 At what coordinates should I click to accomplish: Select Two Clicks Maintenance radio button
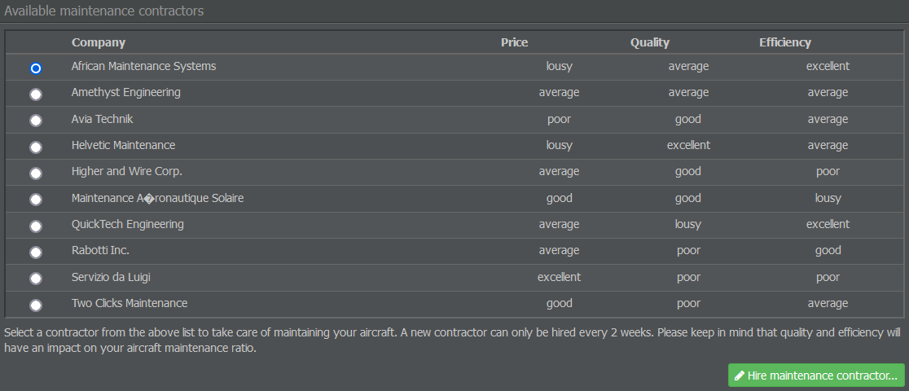[x=36, y=305]
